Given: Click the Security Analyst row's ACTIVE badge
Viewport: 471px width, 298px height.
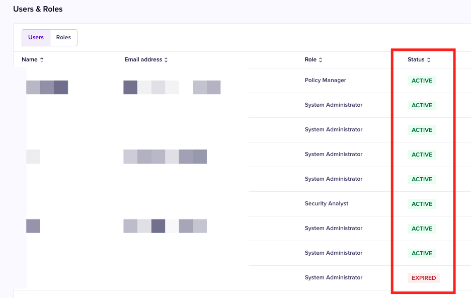Looking at the screenshot, I should [x=422, y=204].
